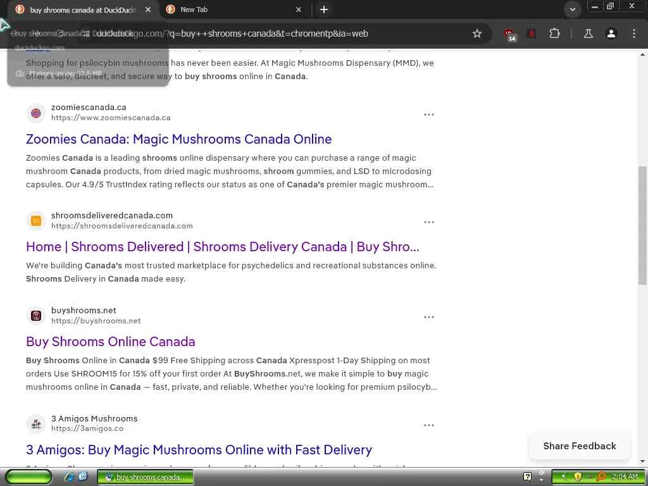648x486 pixels.
Task: Open the Extensions puzzle-piece menu
Action: click(554, 34)
